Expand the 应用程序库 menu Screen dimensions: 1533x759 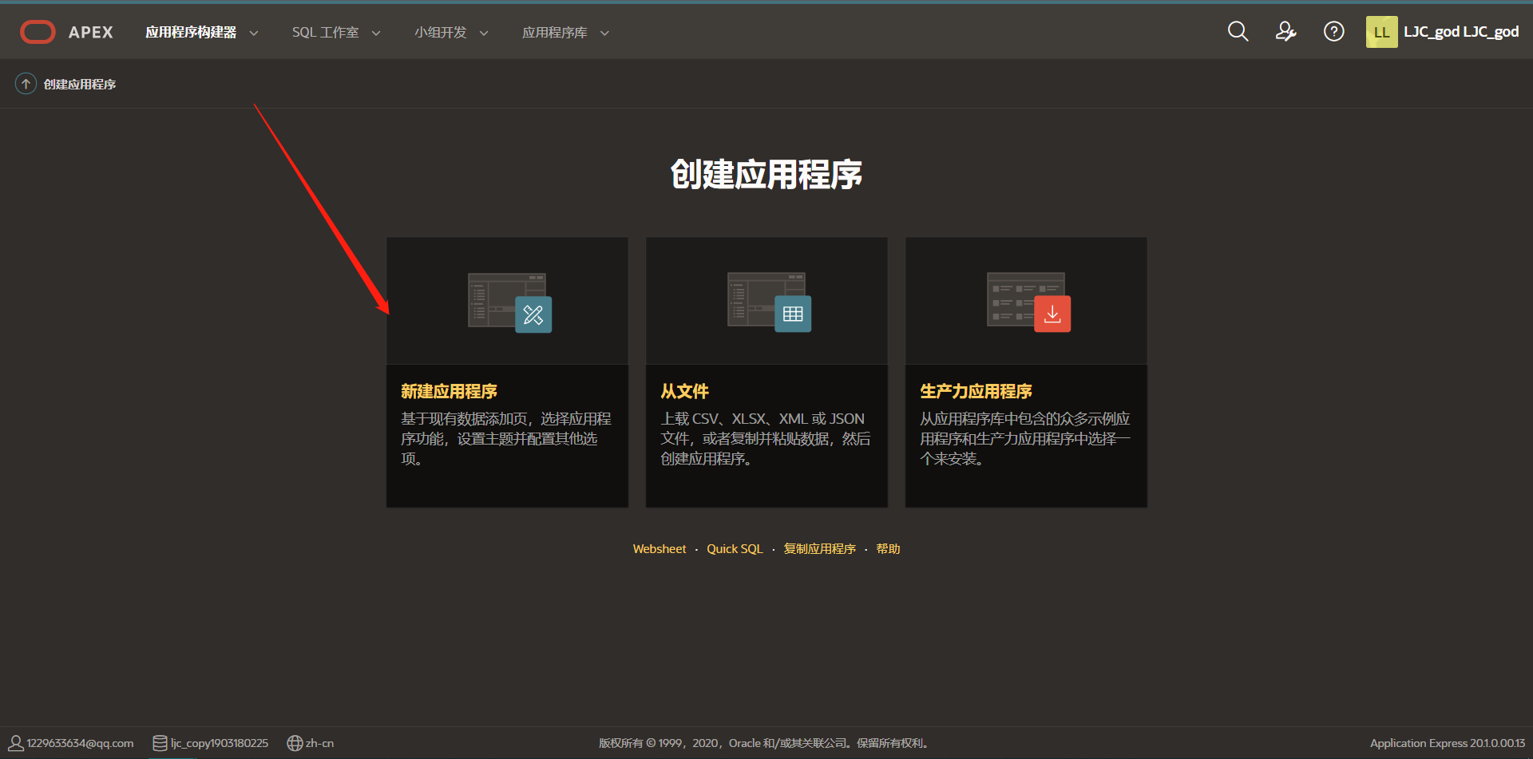pyautogui.click(x=556, y=33)
